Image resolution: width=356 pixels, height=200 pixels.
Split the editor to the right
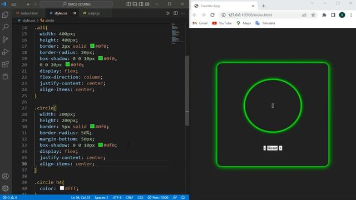coord(176,13)
